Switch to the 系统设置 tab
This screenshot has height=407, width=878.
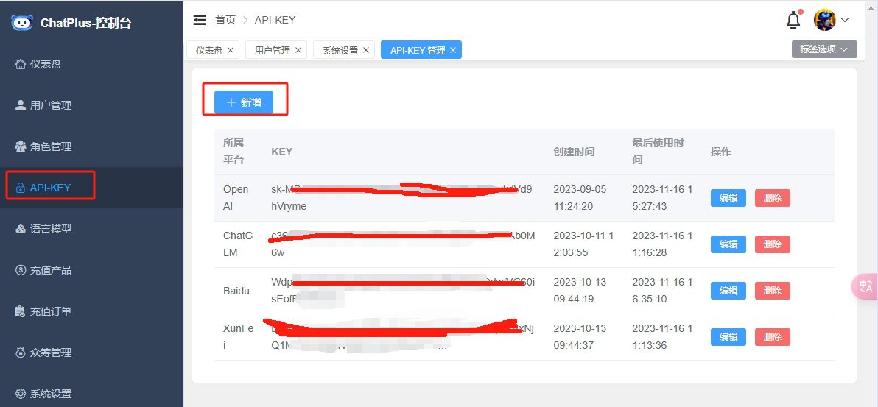click(340, 50)
